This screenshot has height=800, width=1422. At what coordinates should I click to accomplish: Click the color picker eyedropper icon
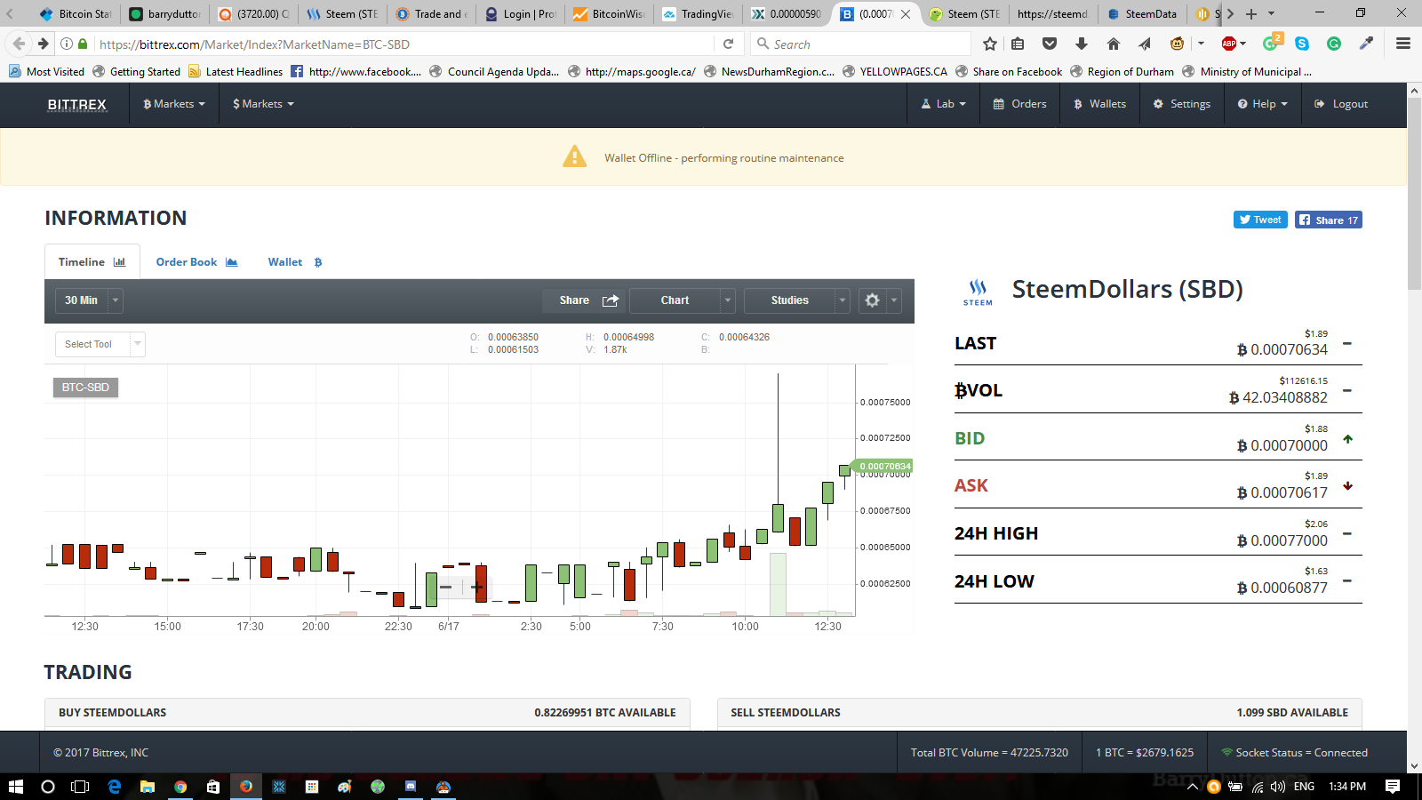(x=1366, y=44)
